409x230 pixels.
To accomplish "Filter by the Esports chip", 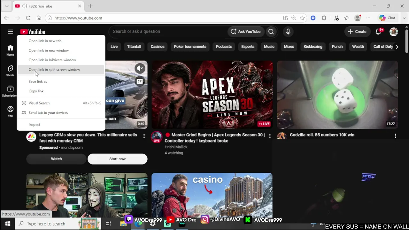I will pos(248,47).
